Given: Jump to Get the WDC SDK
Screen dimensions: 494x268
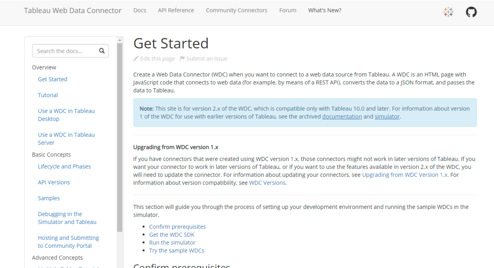Looking at the screenshot, I should tap(172, 235).
